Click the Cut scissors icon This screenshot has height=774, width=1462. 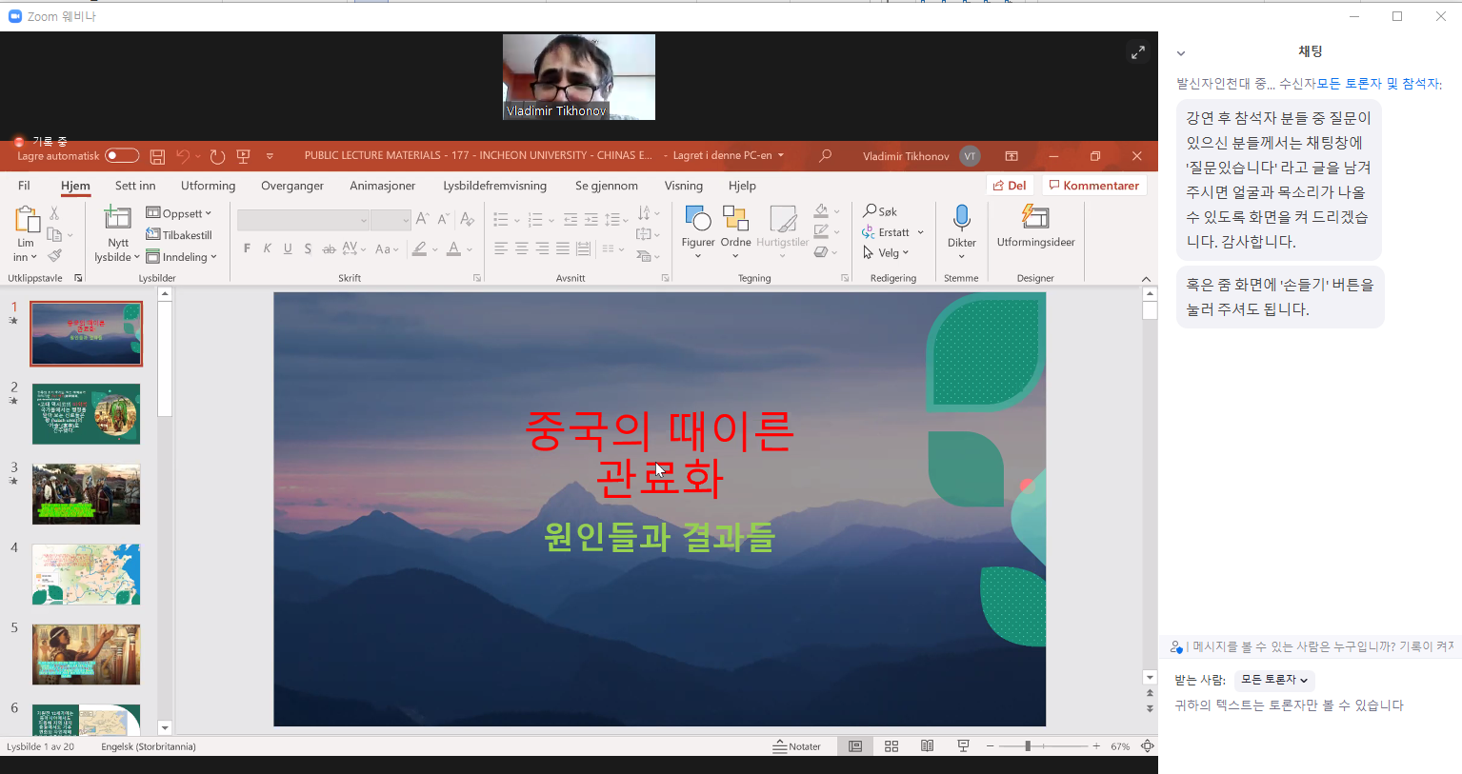(54, 213)
